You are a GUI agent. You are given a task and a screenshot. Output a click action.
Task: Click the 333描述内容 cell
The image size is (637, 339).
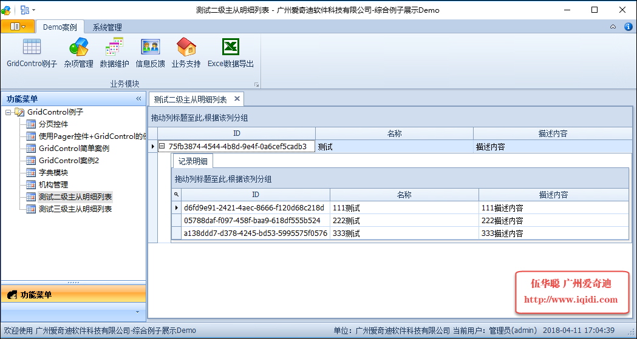(x=553, y=233)
